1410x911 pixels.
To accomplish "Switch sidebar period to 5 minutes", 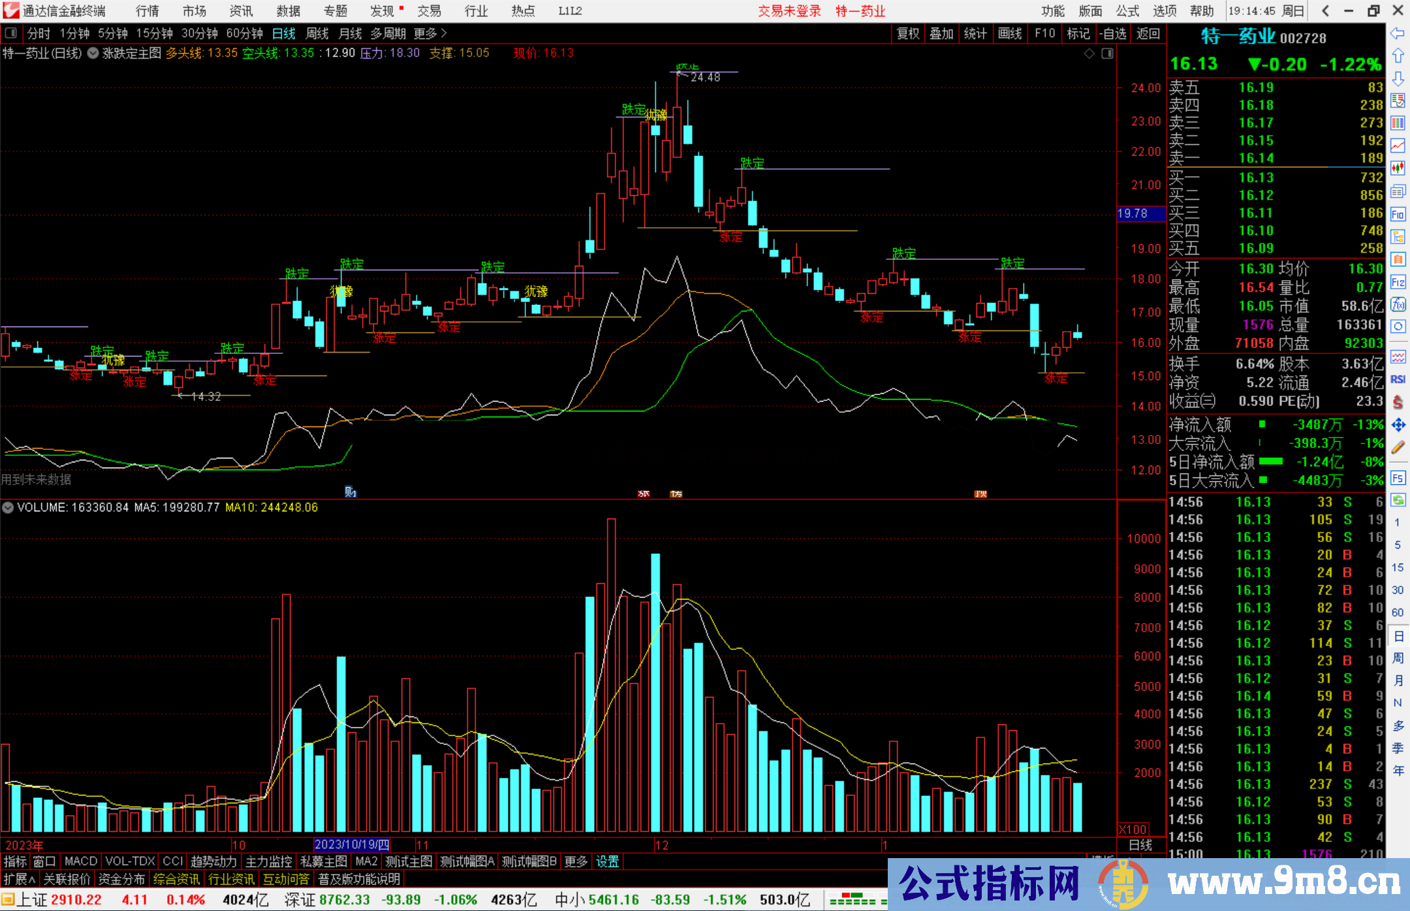I will click(x=1397, y=545).
